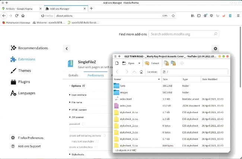Open Add-ons Support link
Image resolution: width=242 pixels, height=159 pixels.
coord(29,146)
